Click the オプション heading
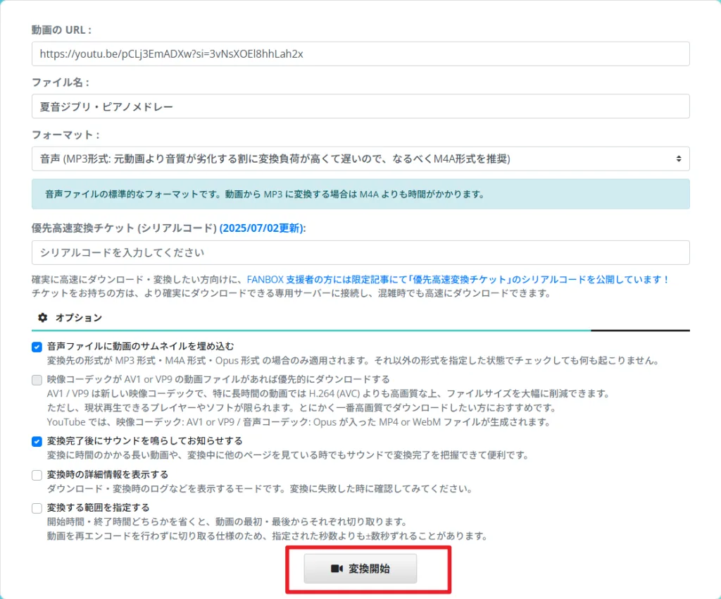 (79, 317)
